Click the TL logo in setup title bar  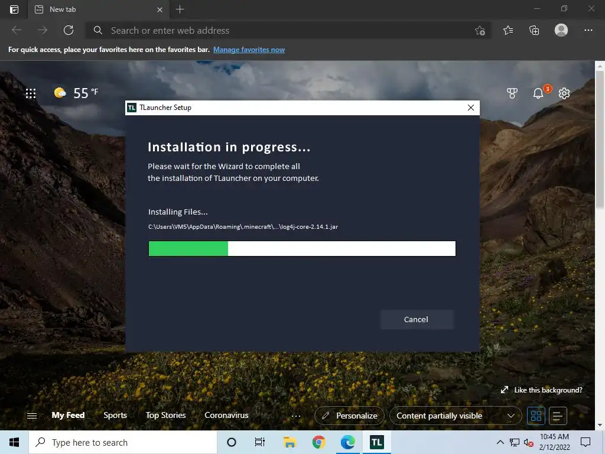tap(132, 108)
